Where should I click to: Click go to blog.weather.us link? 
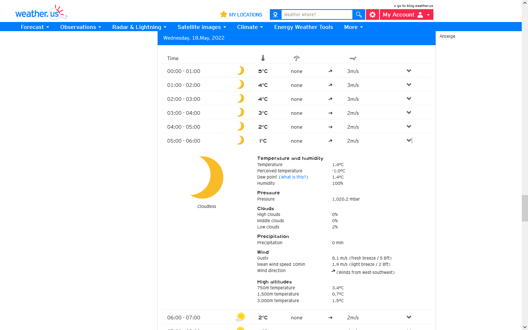coord(414,6)
